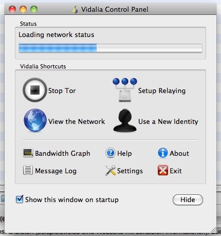The height and width of the screenshot is (236, 221).
Task: Click the red X Exit icon
Action: (162, 170)
